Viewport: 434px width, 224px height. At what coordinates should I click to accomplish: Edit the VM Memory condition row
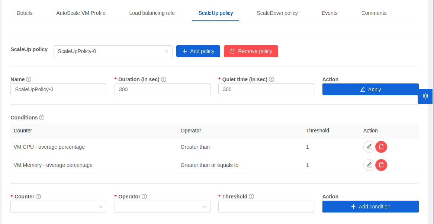pyautogui.click(x=369, y=165)
